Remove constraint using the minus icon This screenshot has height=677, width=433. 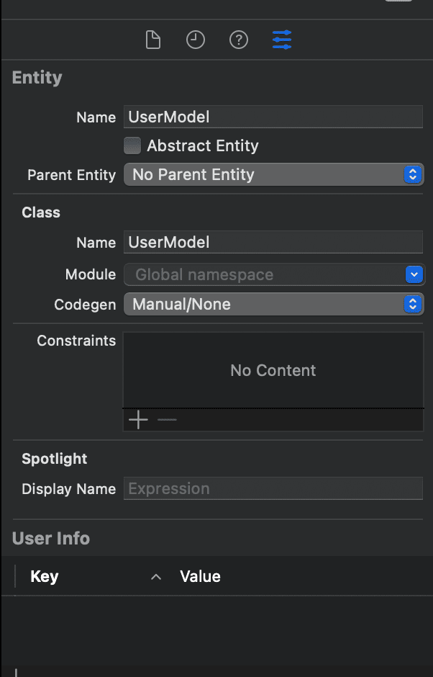point(167,420)
